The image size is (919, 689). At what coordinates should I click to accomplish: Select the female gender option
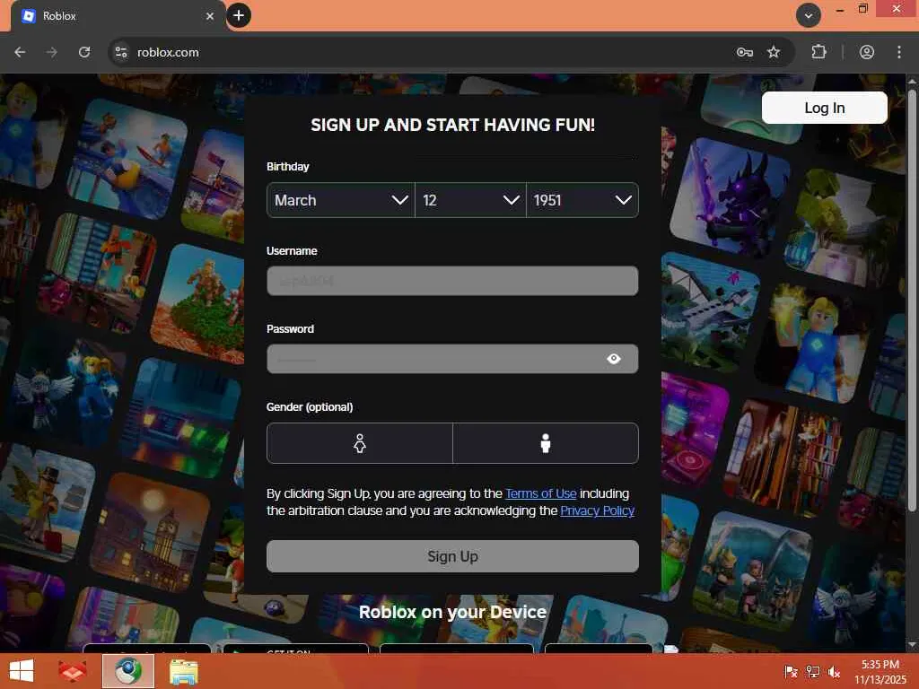coord(360,443)
